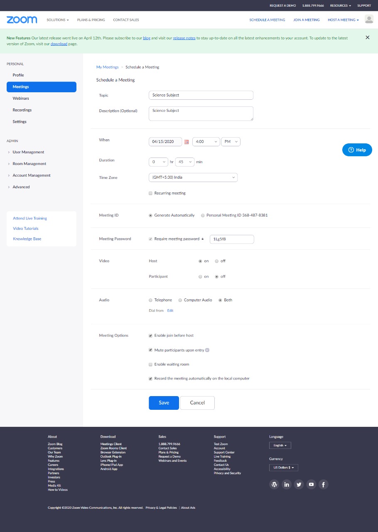The height and width of the screenshot is (532, 378).
Task: Open the Twitter icon in footer
Action: (299, 484)
